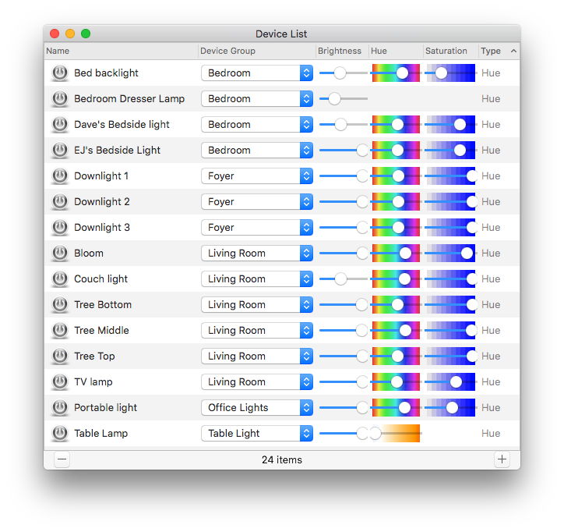Select the Tree Middle name text
564x532 pixels.
(x=101, y=331)
